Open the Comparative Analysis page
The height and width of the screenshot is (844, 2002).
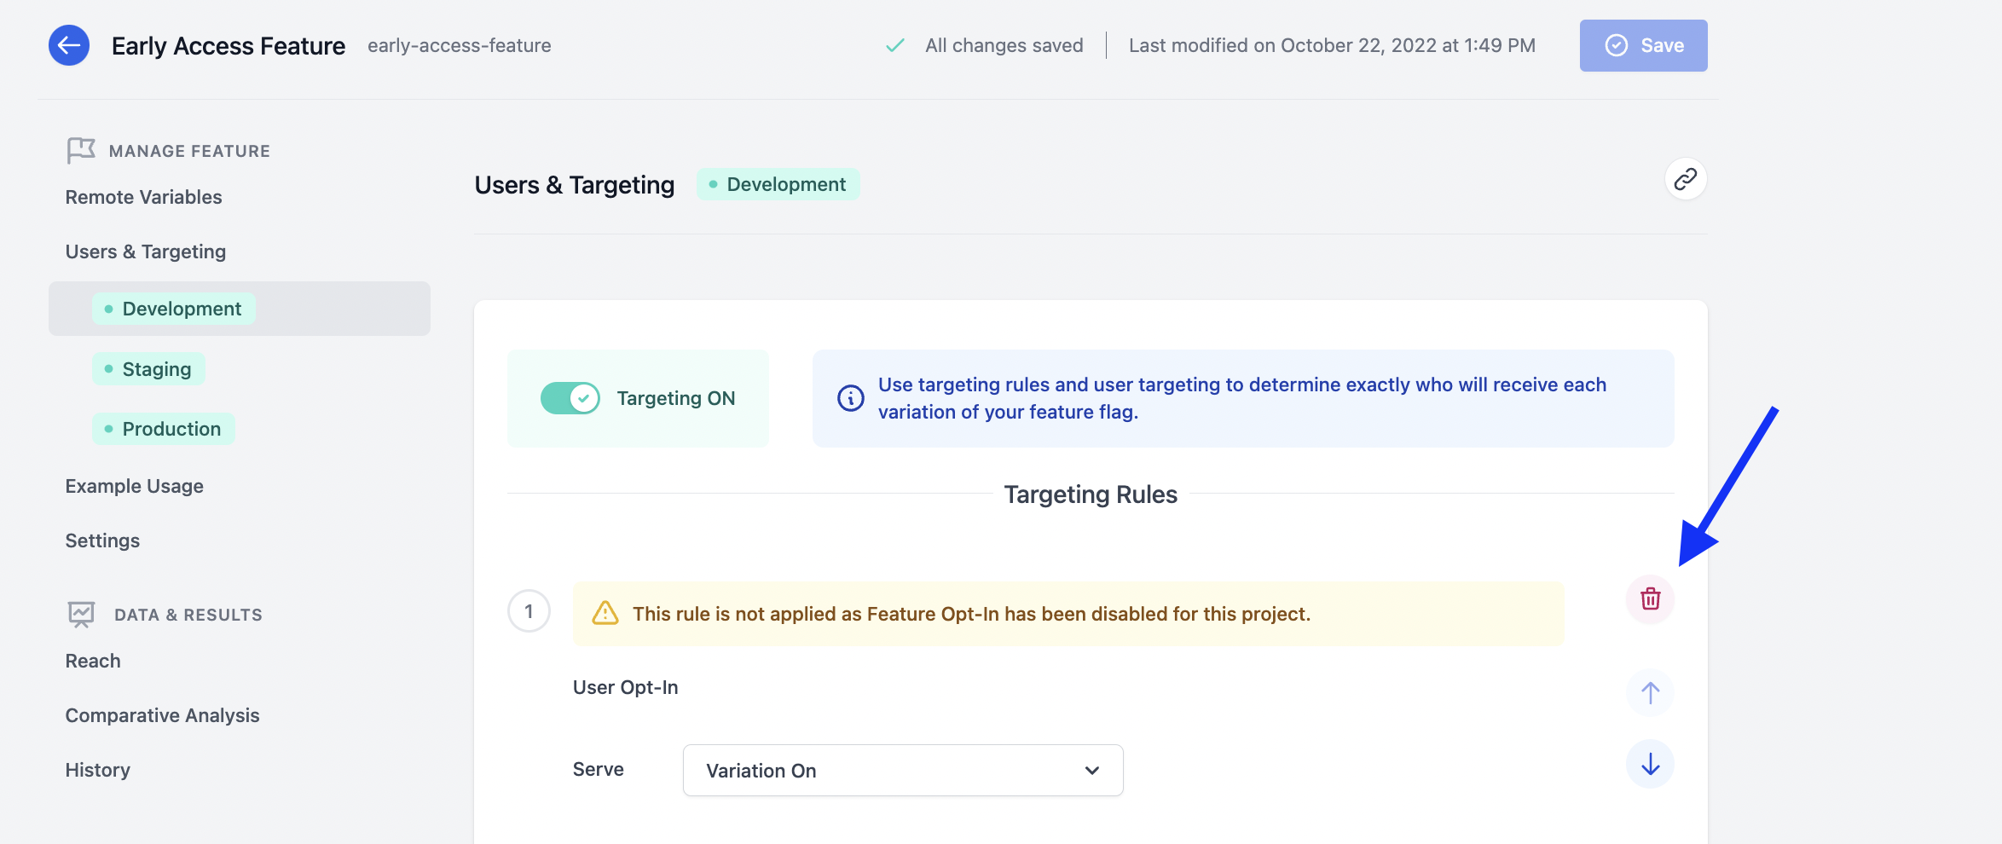tap(162, 715)
